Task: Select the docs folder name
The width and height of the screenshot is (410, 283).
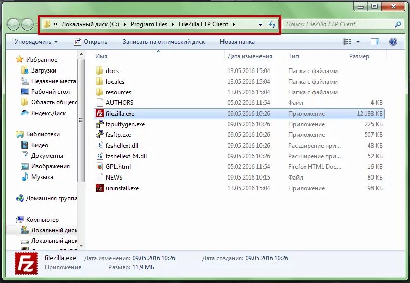Action: (112, 71)
